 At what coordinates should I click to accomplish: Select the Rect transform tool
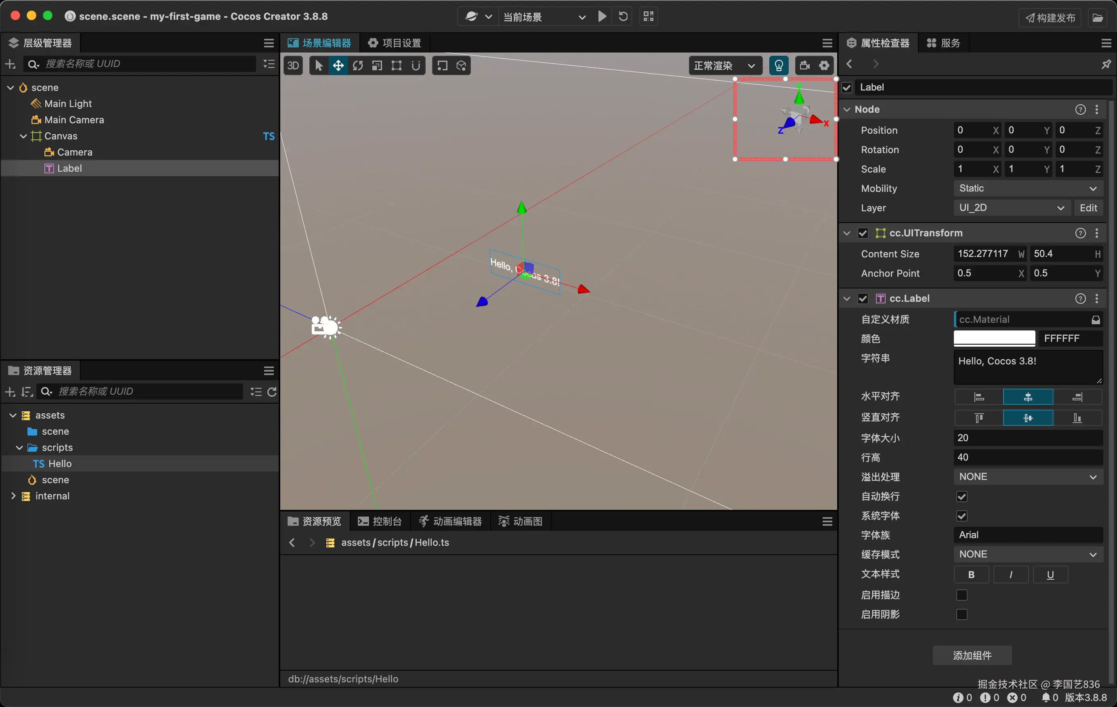tap(396, 65)
